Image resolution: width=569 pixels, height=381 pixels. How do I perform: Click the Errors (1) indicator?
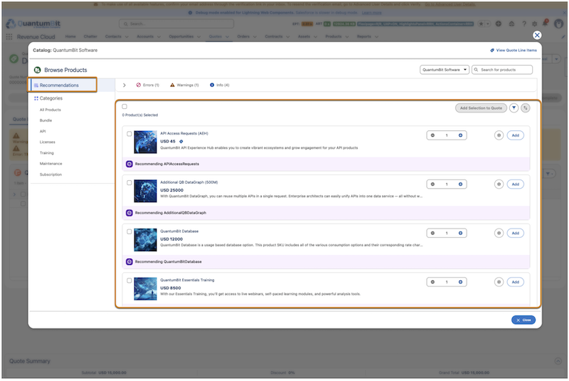coord(148,85)
